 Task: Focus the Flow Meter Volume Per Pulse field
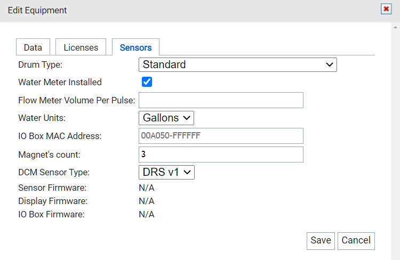[x=221, y=100]
